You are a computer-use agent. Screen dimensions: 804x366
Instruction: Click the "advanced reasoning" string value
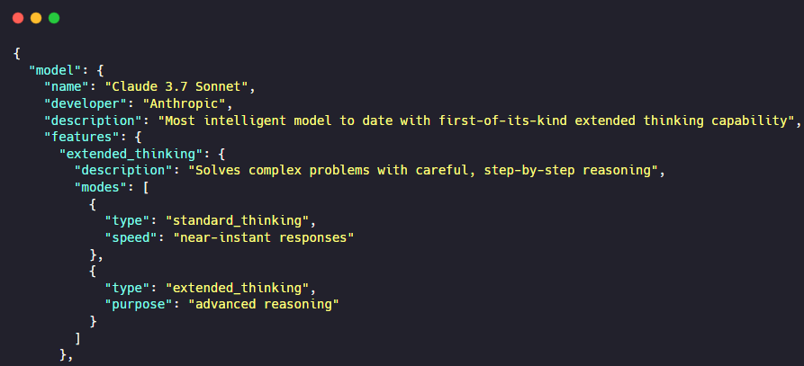coord(263,305)
